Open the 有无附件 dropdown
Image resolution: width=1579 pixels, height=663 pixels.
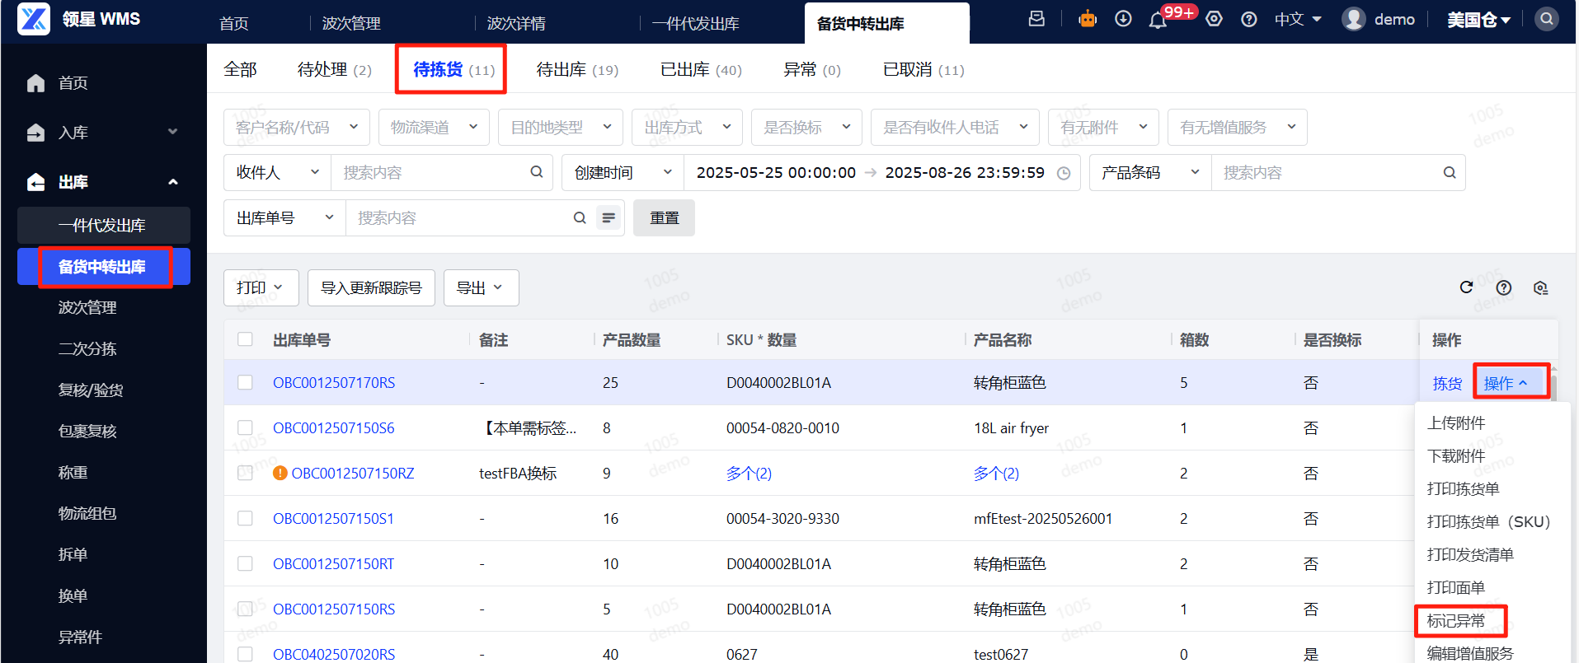coord(1103,127)
